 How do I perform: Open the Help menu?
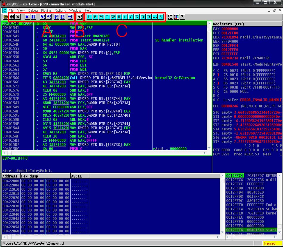pyautogui.click(x=88, y=10)
